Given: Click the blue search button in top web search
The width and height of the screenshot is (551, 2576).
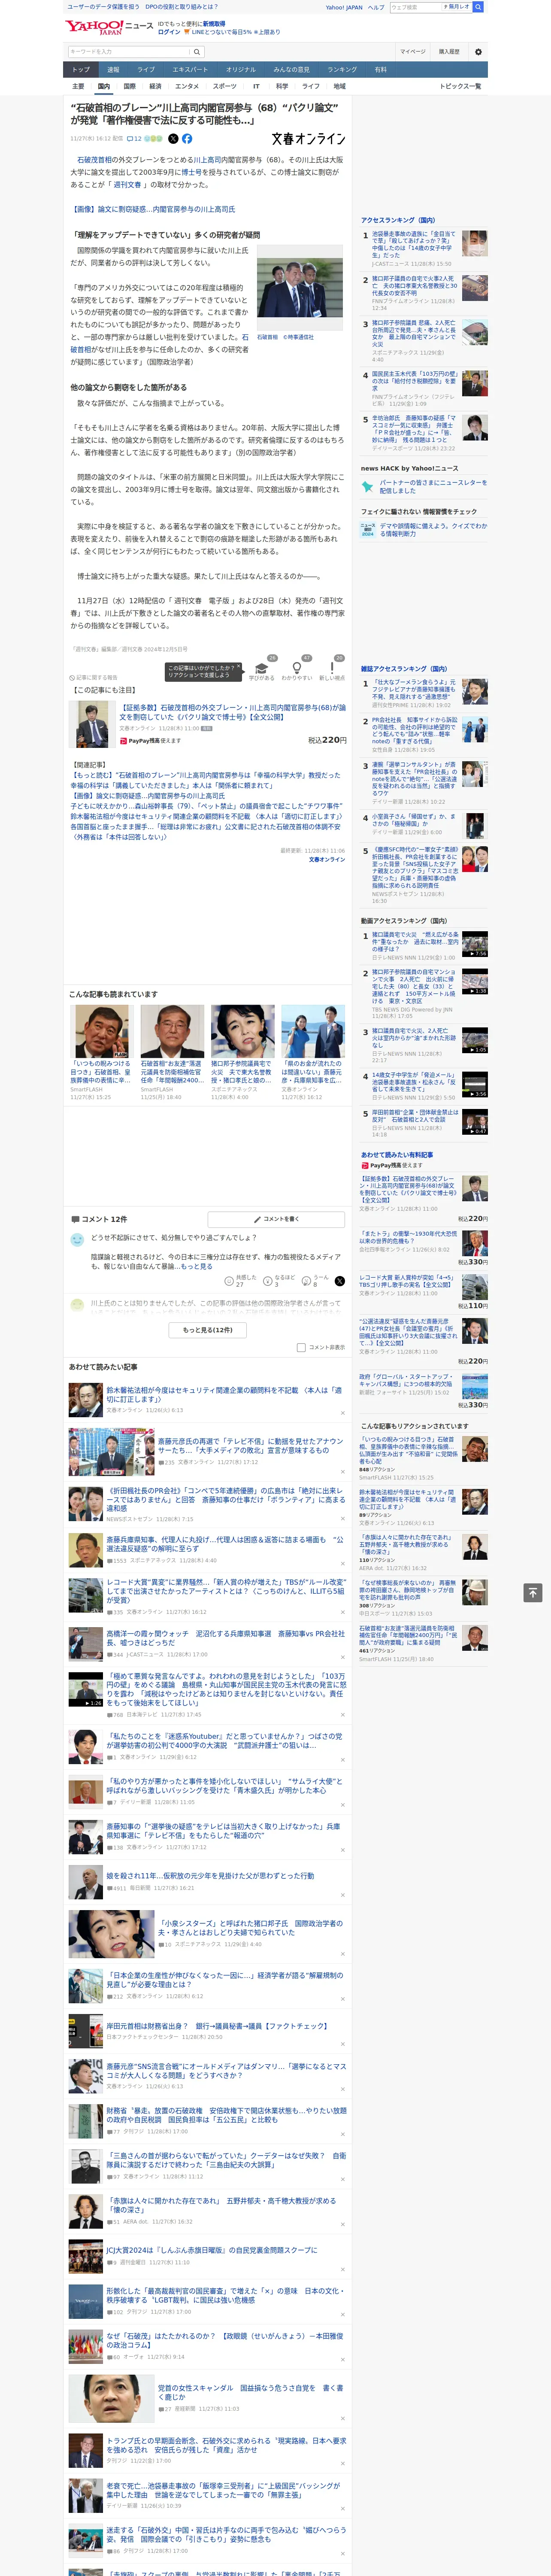Looking at the screenshot, I should [478, 7].
